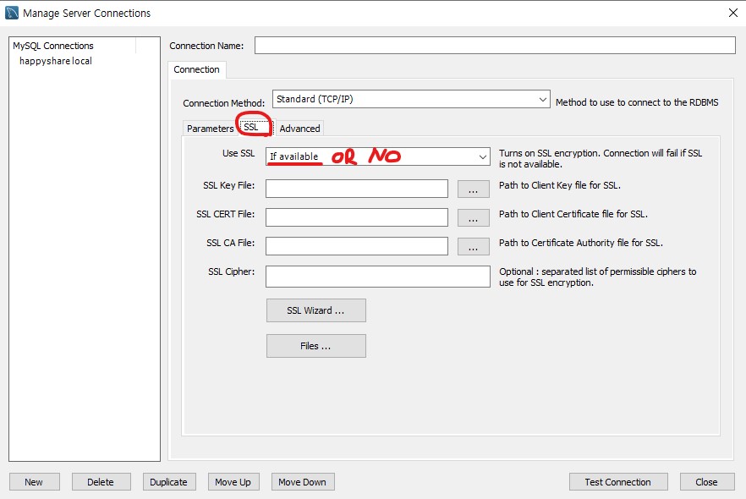Click the 'SSL CA File:' label
746x499 pixels.
click(231, 243)
